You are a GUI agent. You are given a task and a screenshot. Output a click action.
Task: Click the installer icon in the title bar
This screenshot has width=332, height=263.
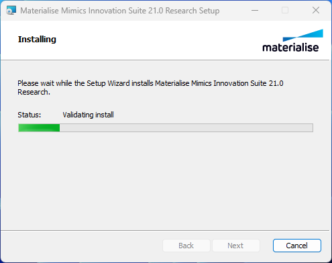tap(11, 10)
